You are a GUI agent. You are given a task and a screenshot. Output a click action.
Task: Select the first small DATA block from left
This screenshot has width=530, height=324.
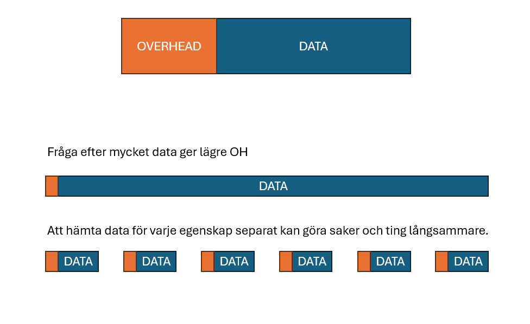pyautogui.click(x=78, y=261)
